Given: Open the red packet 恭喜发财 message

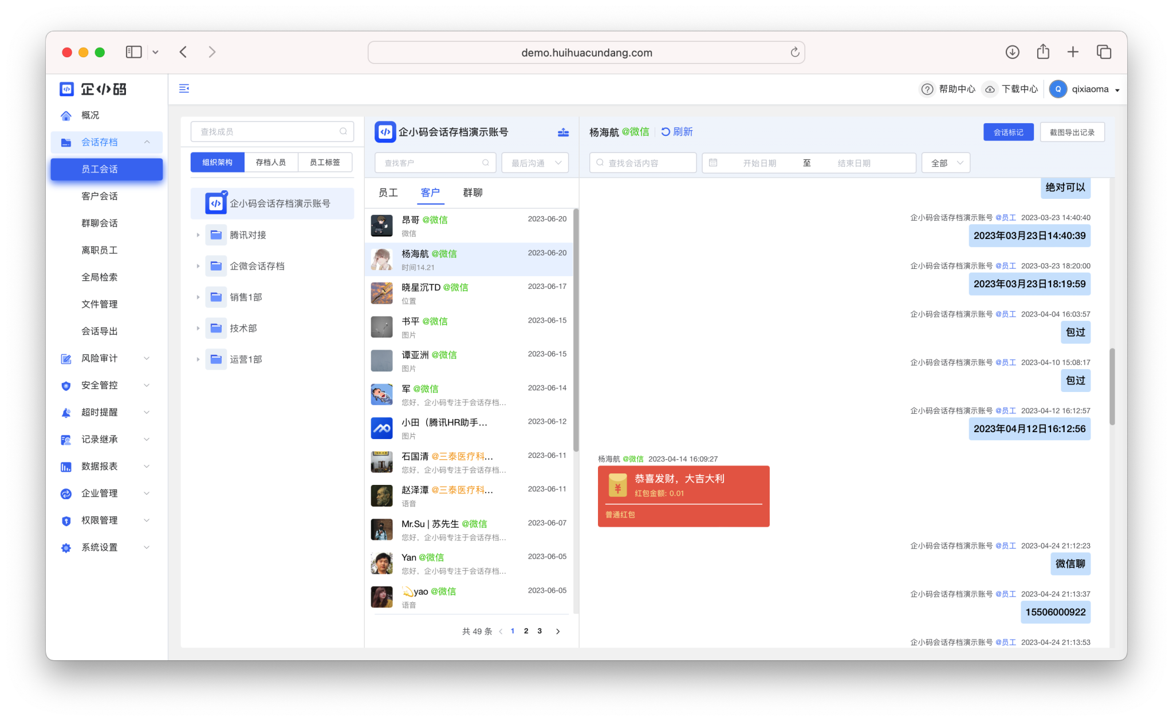Looking at the screenshot, I should tap(683, 496).
